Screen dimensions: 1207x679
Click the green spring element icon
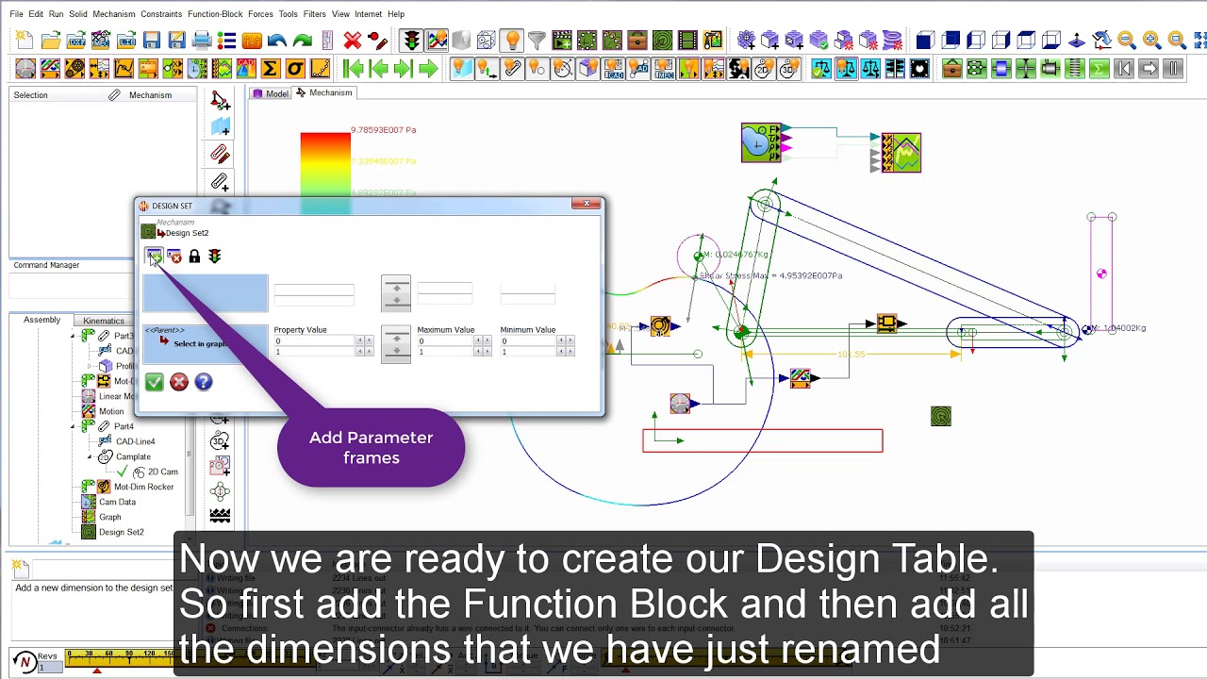tap(1075, 69)
